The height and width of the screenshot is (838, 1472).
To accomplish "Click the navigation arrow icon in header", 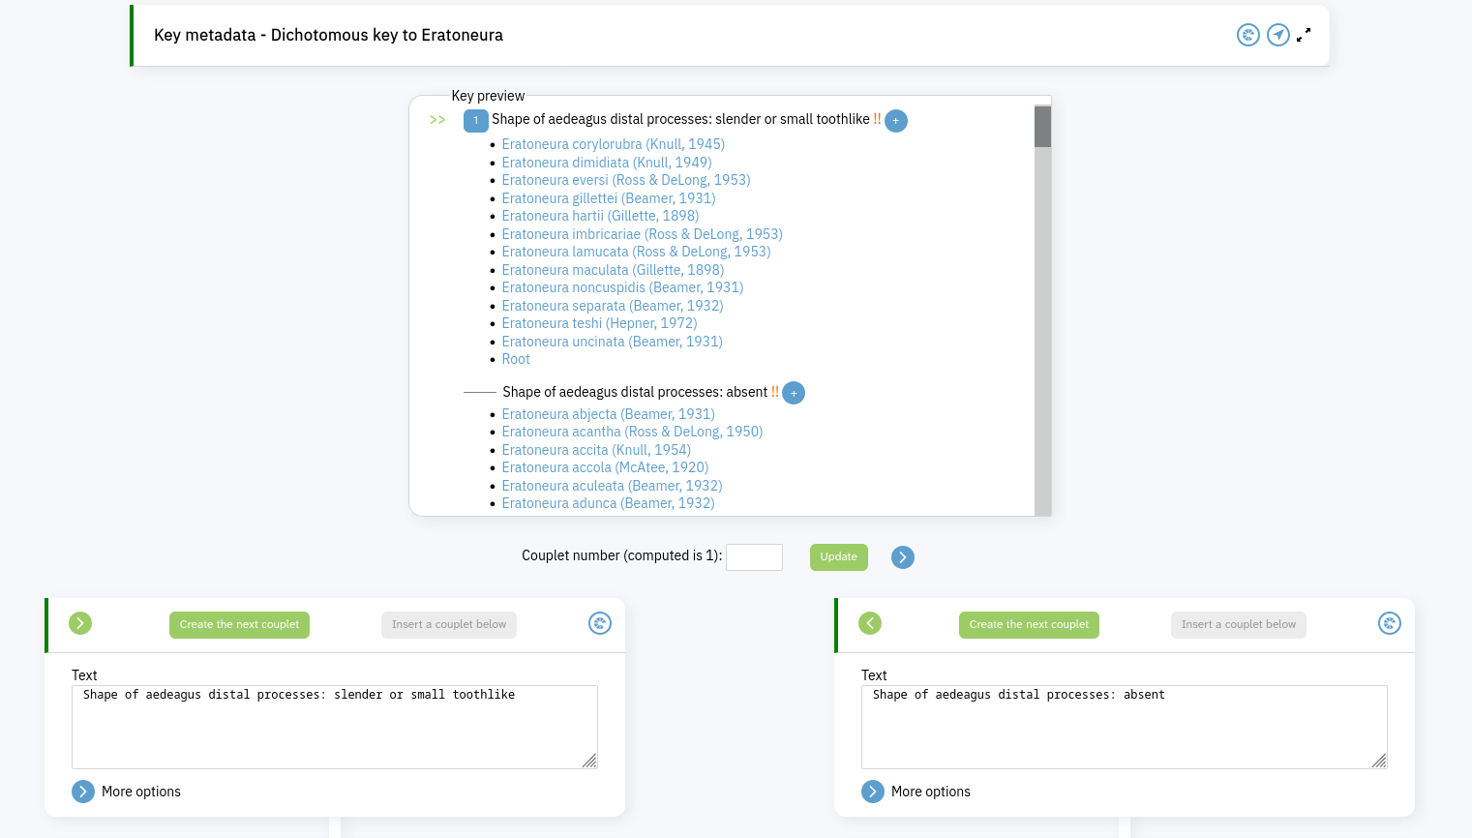I will (x=1278, y=36).
